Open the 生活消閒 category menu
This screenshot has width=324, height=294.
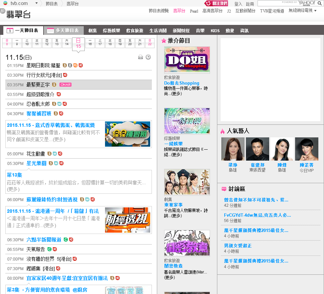click(x=158, y=31)
